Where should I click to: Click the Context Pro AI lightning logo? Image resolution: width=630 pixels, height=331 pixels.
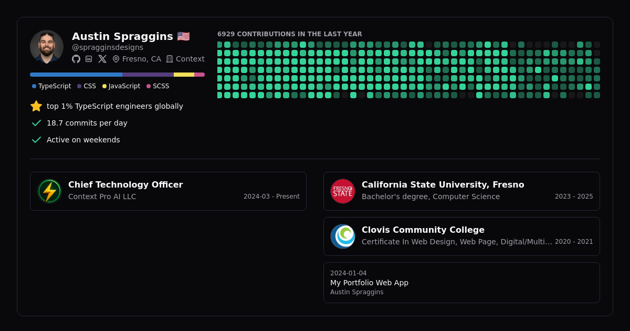[x=49, y=191]
